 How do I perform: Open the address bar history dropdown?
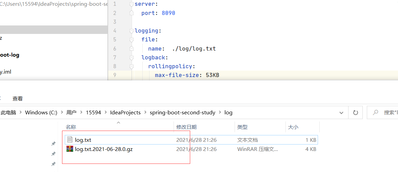(x=342, y=113)
